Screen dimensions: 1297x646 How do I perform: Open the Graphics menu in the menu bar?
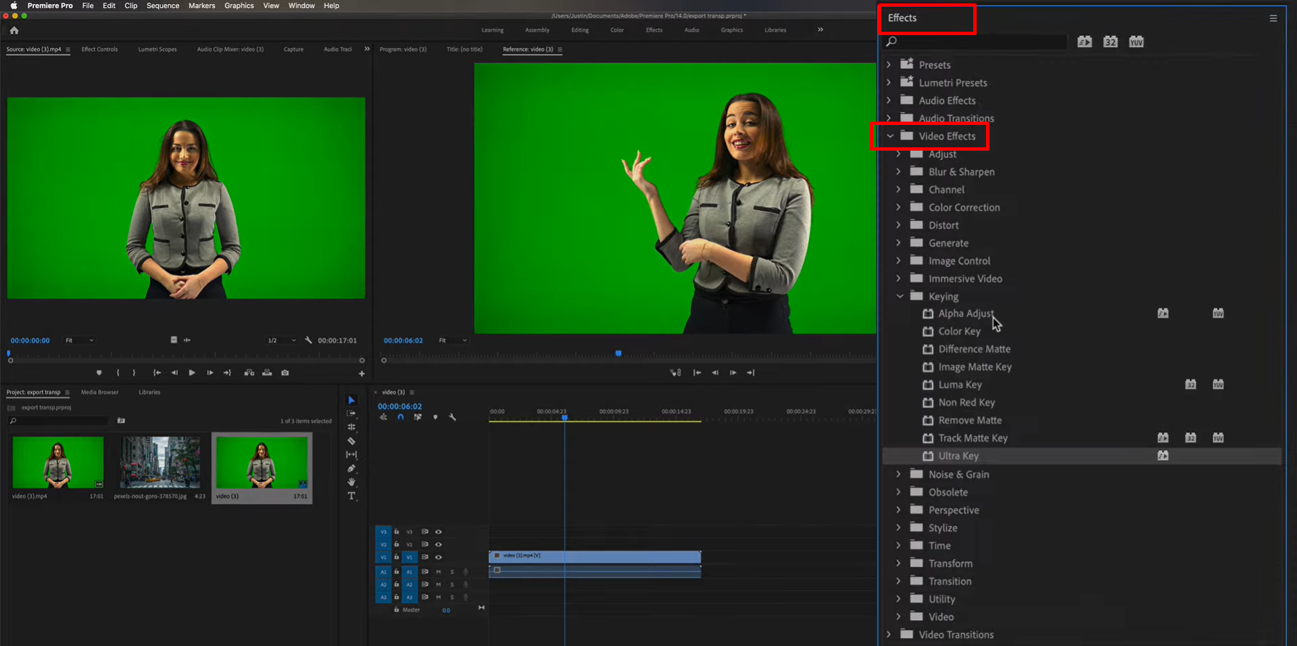pyautogui.click(x=239, y=5)
